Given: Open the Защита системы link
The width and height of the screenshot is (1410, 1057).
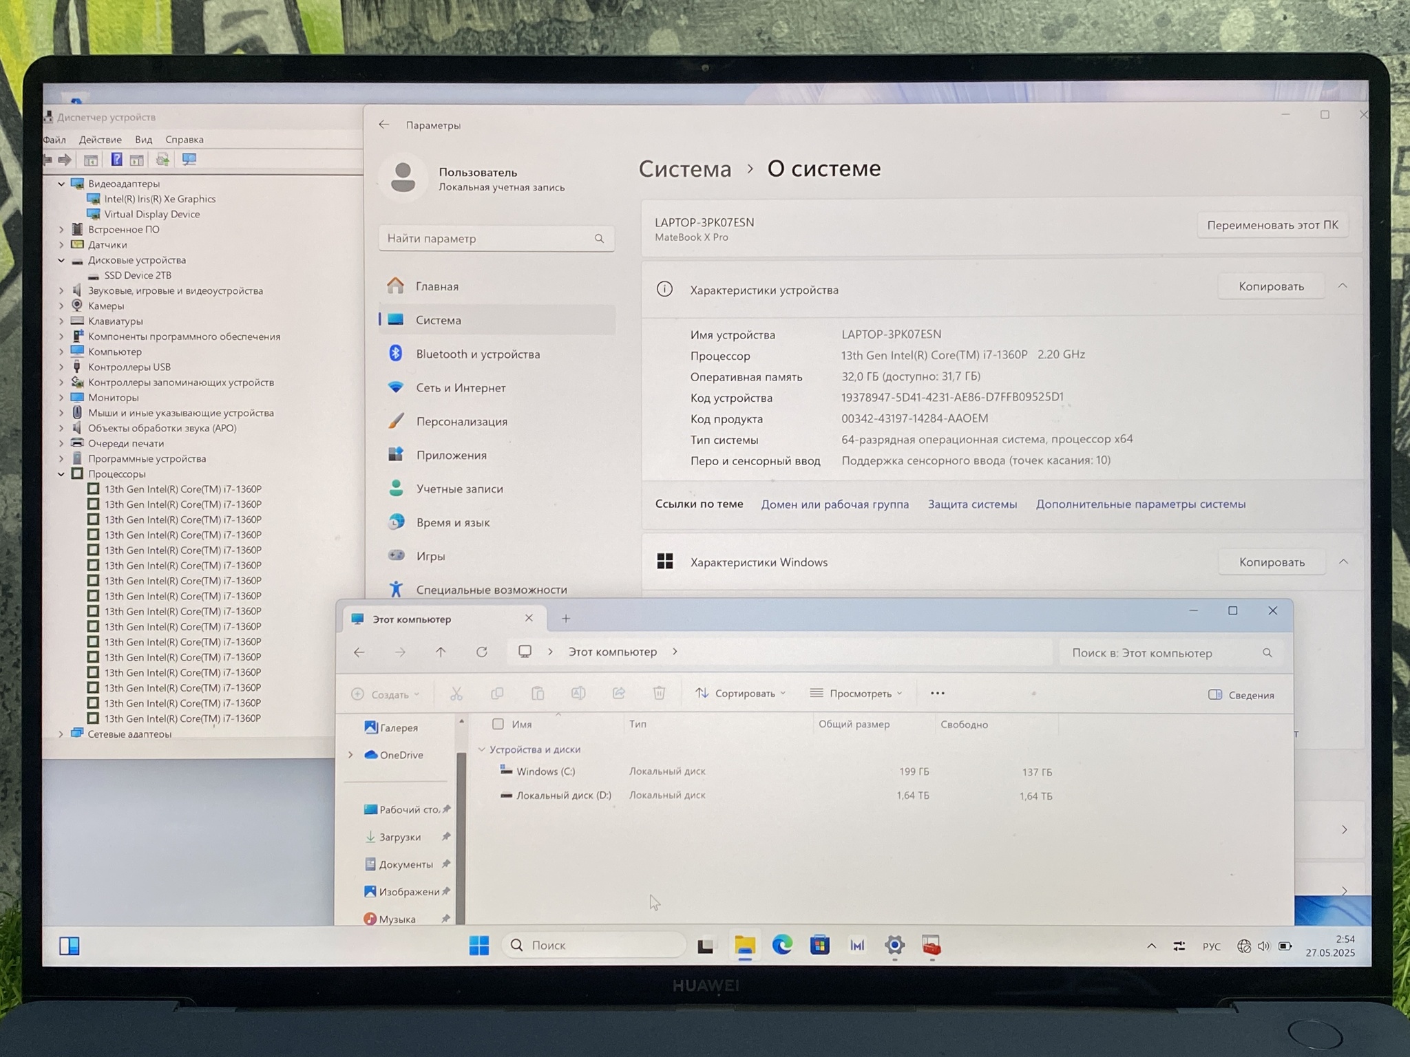Looking at the screenshot, I should [x=971, y=504].
